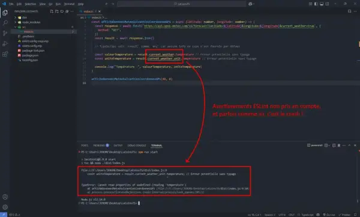Open tsconfig.json file
360x217 pixels.
30,60
